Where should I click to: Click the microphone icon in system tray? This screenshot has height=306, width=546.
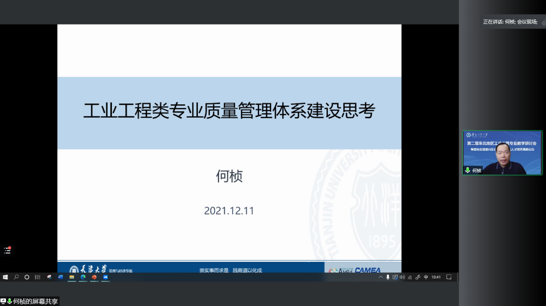tap(388, 277)
